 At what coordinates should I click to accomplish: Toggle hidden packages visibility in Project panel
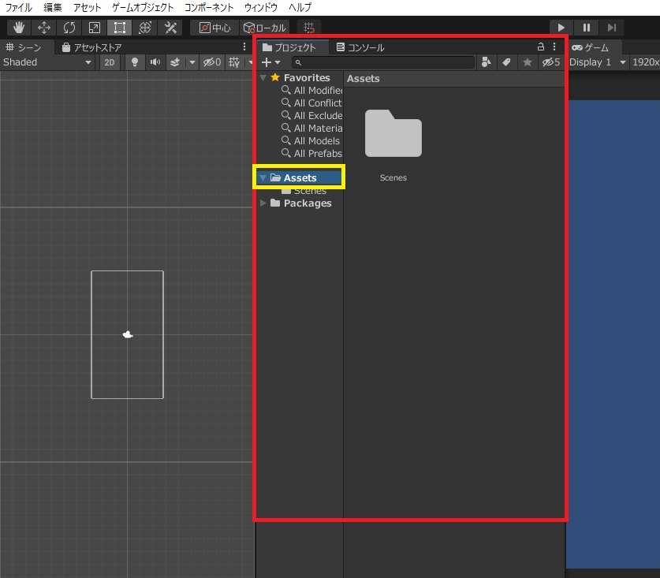click(550, 62)
